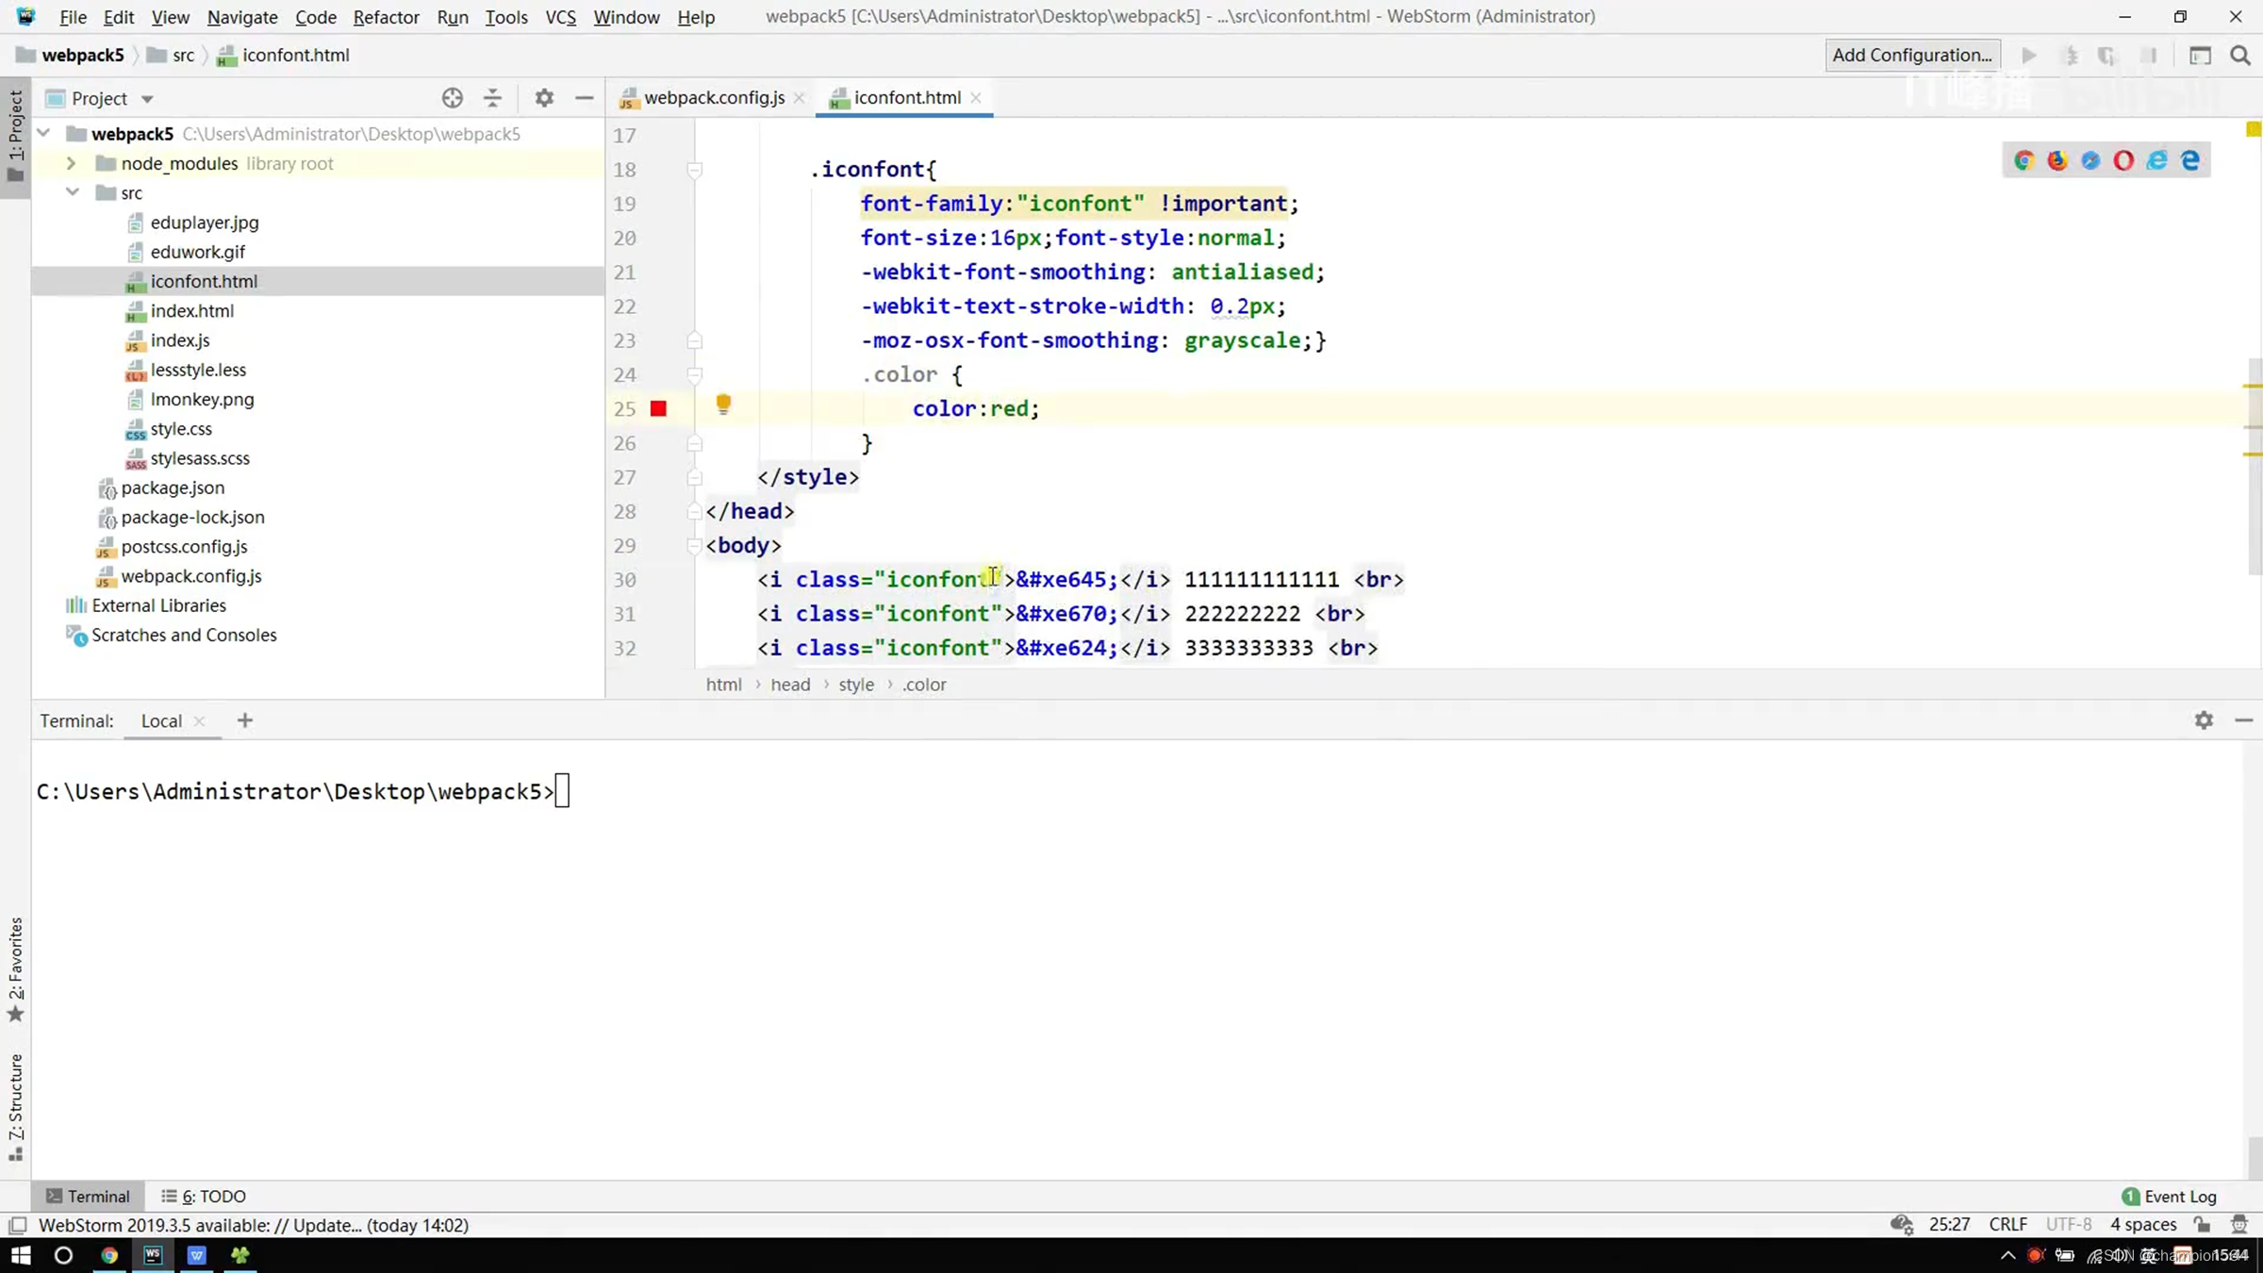Open preview in Chrome browser icon
This screenshot has width=2263, height=1273.
pos(2023,160)
